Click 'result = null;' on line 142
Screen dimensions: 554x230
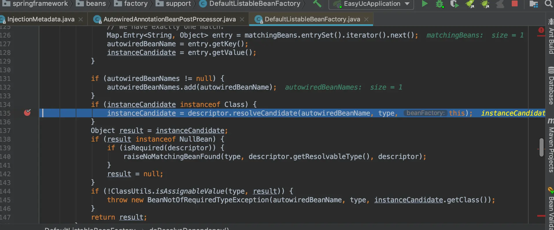(135, 174)
